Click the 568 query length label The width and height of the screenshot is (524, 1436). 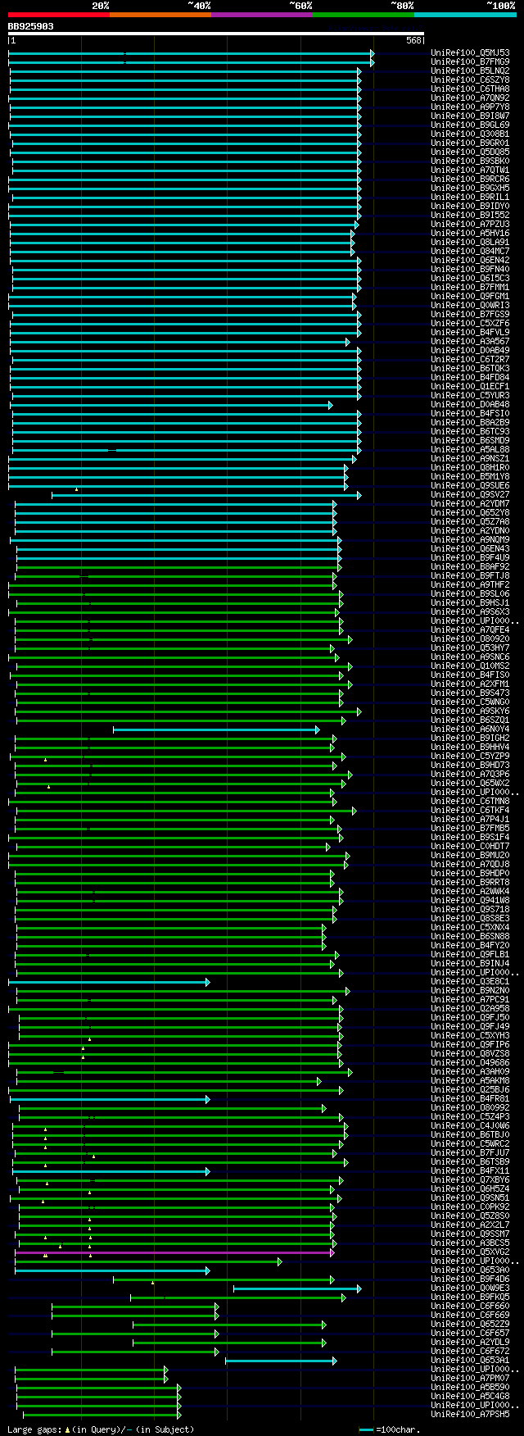(x=413, y=40)
